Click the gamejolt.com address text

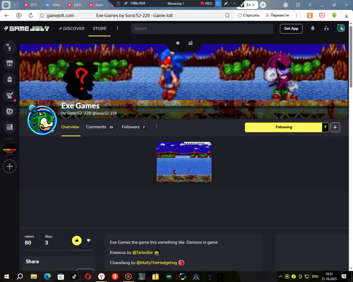(x=60, y=16)
